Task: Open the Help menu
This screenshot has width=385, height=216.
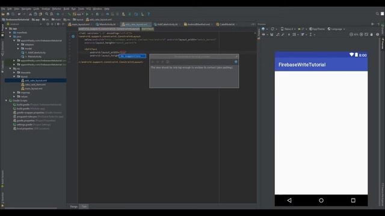Action: [x=107, y=9]
